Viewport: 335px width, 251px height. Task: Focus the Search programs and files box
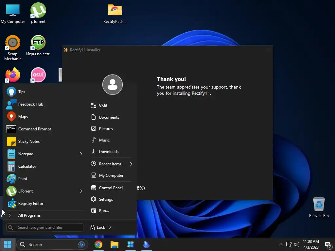point(45,227)
